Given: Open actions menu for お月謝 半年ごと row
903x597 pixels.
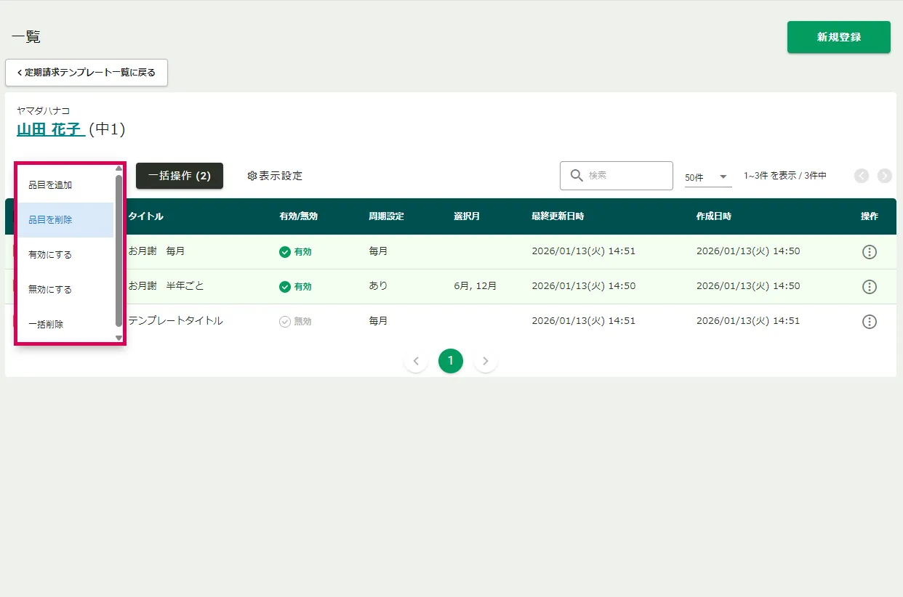Looking at the screenshot, I should pyautogui.click(x=869, y=287).
